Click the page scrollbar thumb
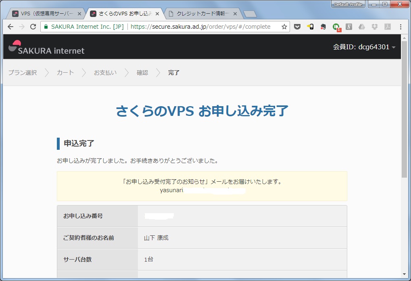411x281 pixels. coord(404,109)
